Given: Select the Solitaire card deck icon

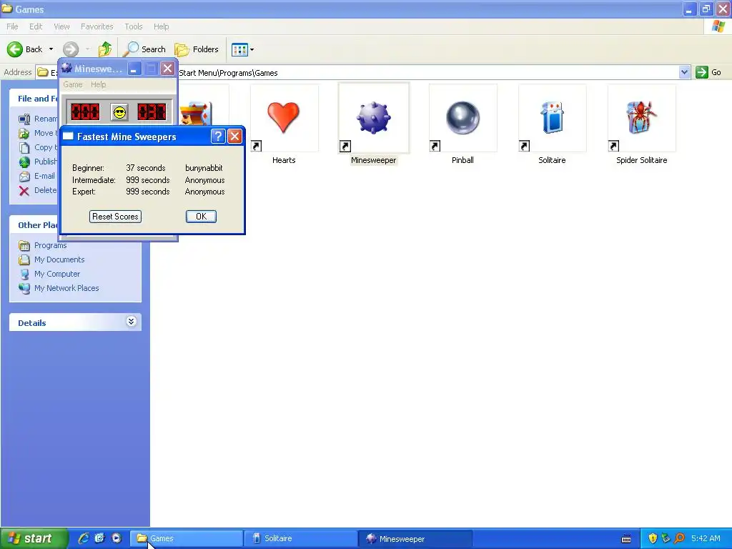Looking at the screenshot, I should pyautogui.click(x=553, y=118).
